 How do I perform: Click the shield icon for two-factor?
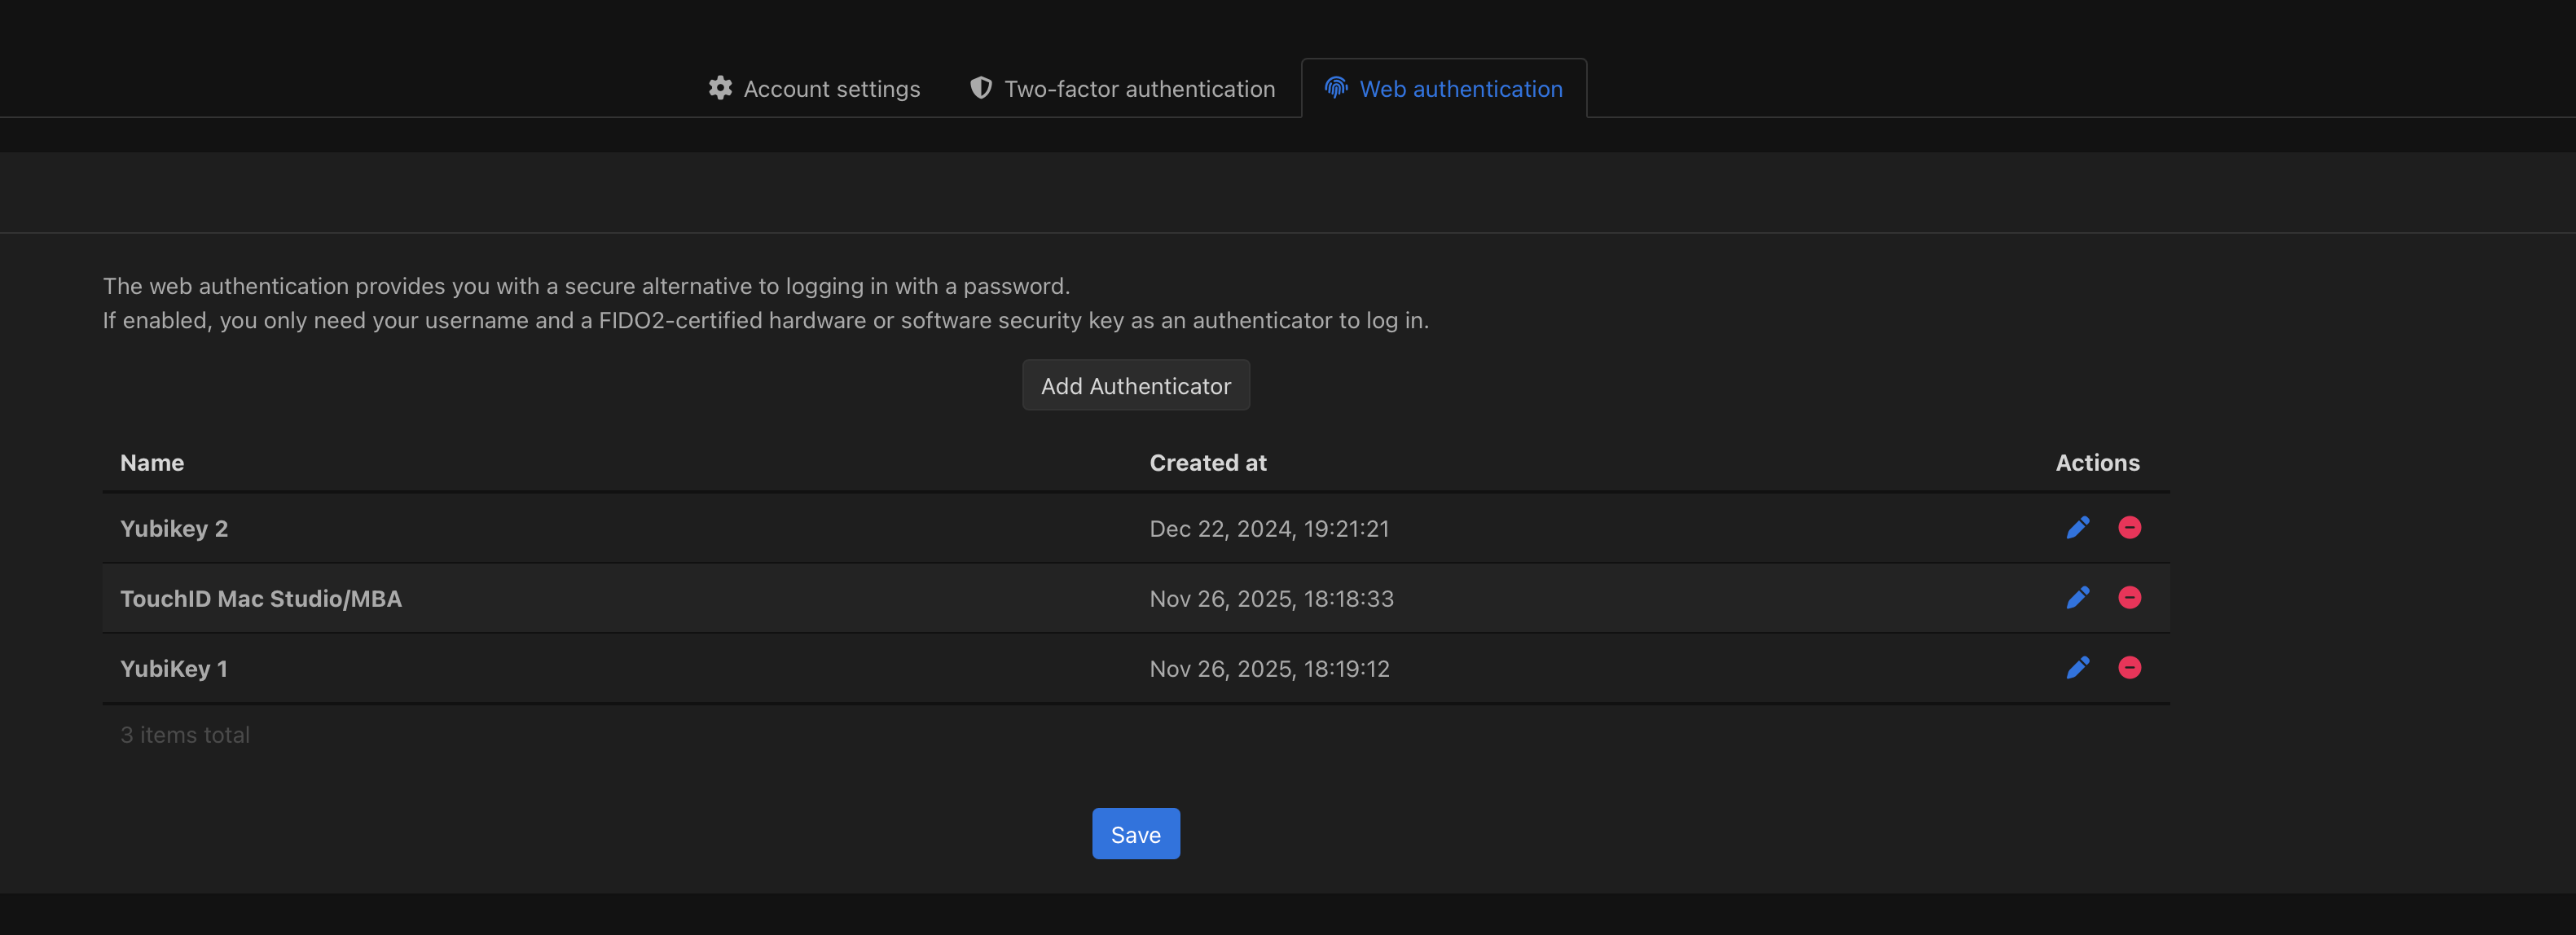(x=981, y=88)
